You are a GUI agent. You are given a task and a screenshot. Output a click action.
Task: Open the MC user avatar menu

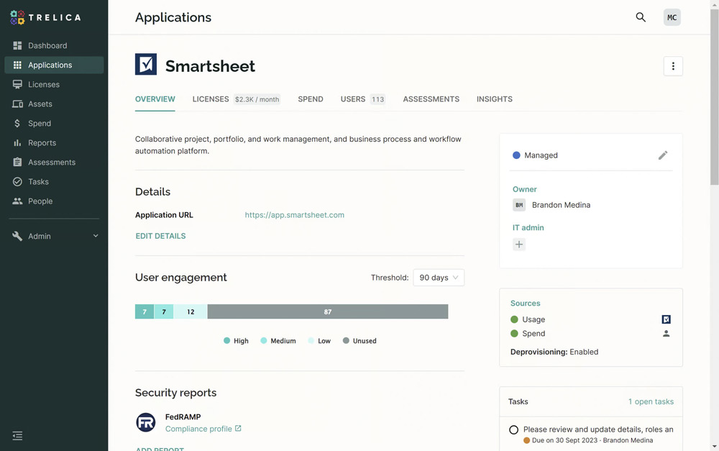pos(672,17)
